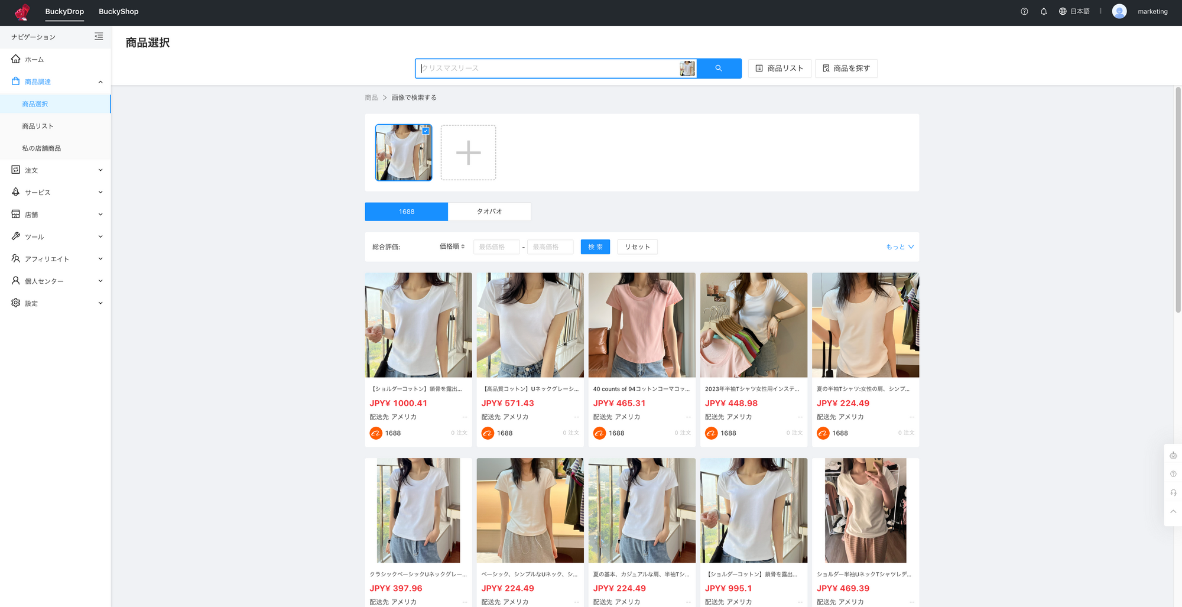Click the サービス service icon
Image resolution: width=1182 pixels, height=607 pixels.
click(x=16, y=192)
